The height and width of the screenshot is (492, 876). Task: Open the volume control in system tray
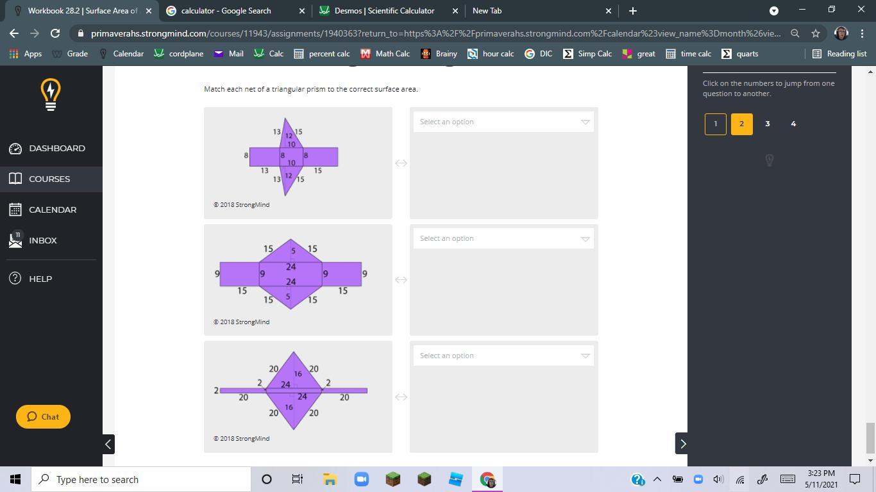(x=719, y=479)
